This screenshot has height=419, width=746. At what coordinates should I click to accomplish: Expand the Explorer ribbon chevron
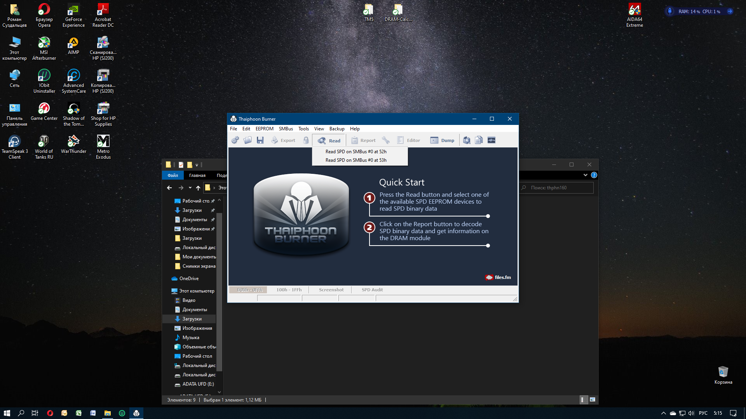[x=585, y=175]
